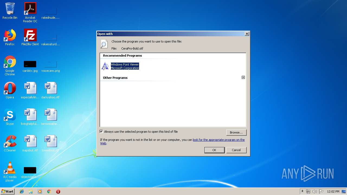Select voicecare.png desktop file
The height and width of the screenshot is (195, 347).
pyautogui.click(x=50, y=66)
